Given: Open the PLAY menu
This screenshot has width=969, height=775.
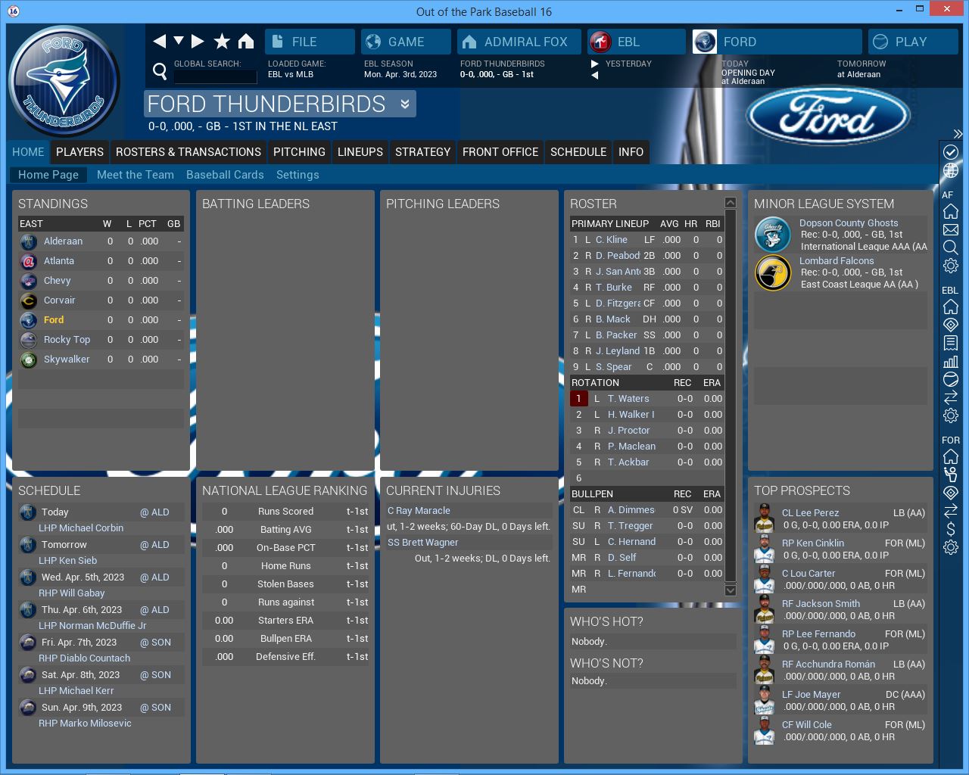Looking at the screenshot, I should (x=913, y=42).
